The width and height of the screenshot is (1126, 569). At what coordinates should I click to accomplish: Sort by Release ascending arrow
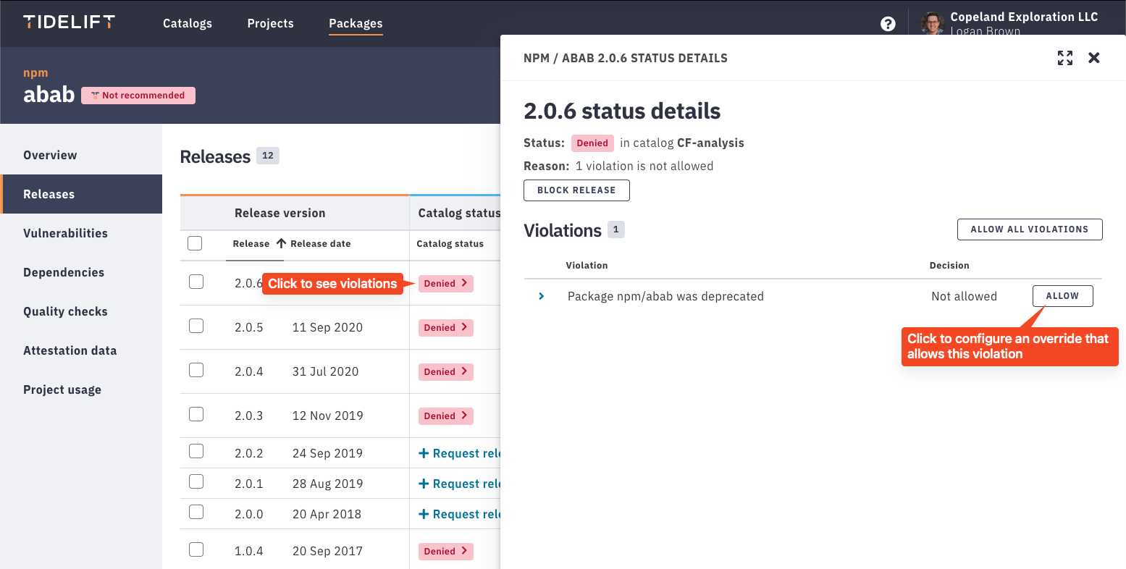pos(281,244)
